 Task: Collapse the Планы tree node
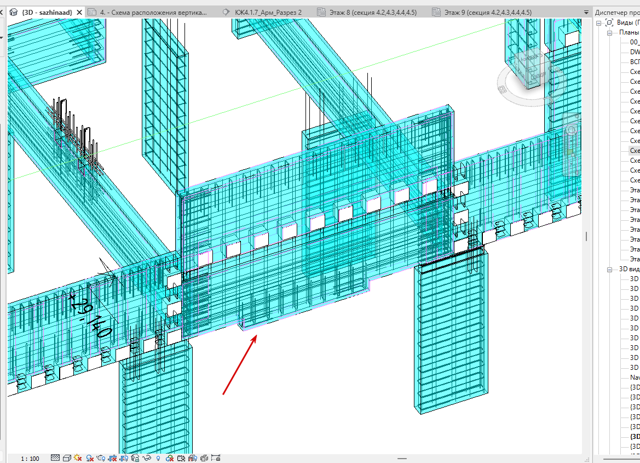click(x=609, y=33)
